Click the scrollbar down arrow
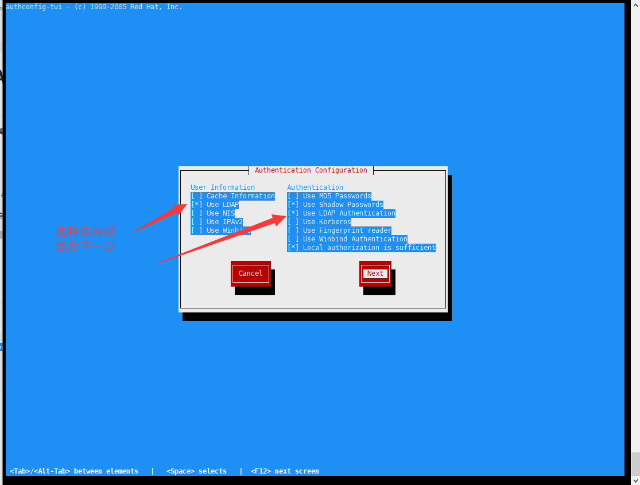Image resolution: width=640 pixels, height=485 pixels. point(635,481)
